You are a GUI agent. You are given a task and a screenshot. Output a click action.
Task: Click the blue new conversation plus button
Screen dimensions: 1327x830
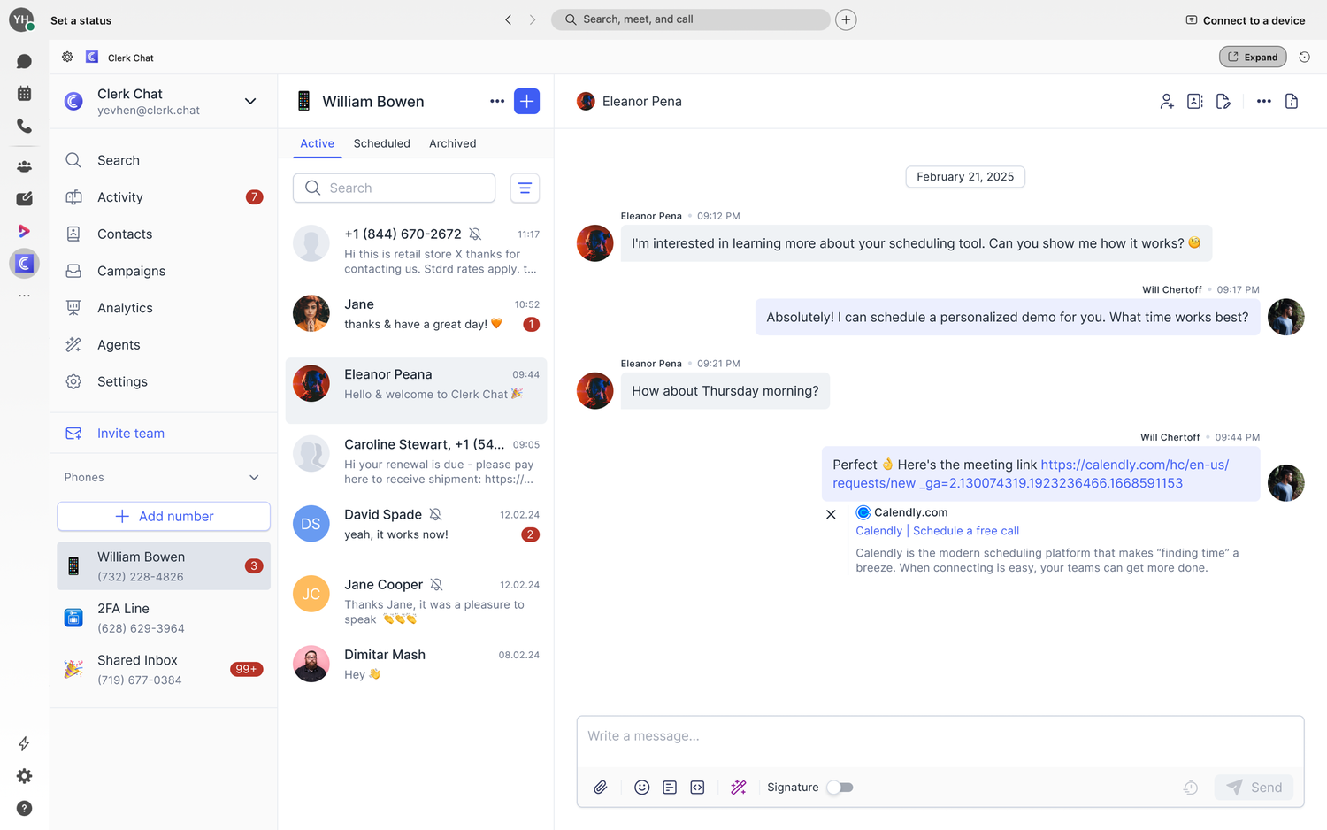click(x=526, y=102)
